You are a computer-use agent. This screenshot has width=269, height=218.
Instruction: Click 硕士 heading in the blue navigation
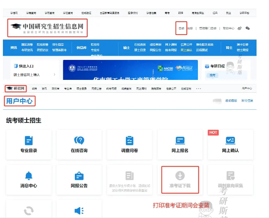[127, 47]
